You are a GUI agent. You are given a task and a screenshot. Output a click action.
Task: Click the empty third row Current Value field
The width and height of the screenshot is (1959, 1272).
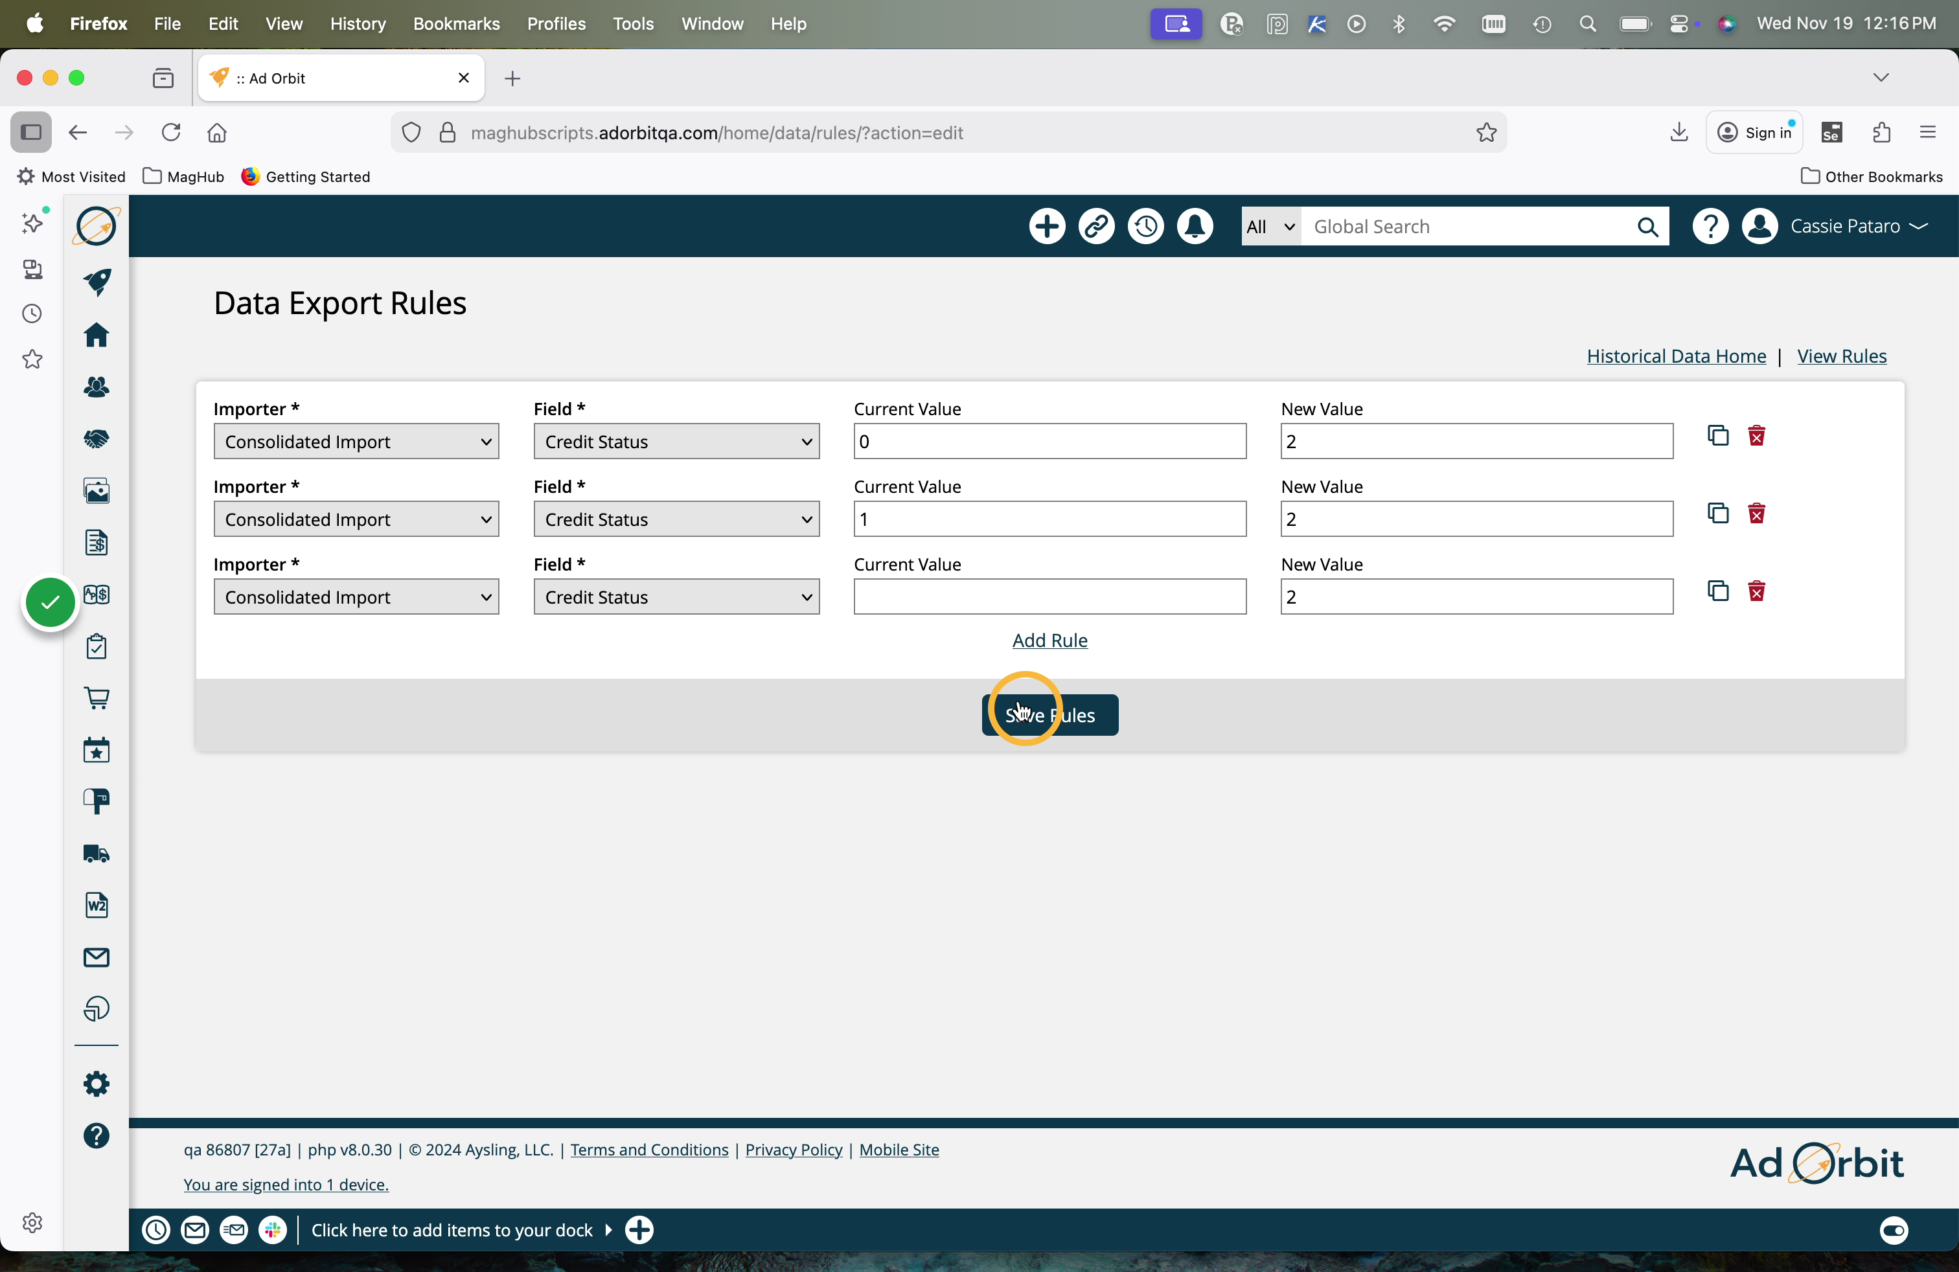tap(1049, 596)
